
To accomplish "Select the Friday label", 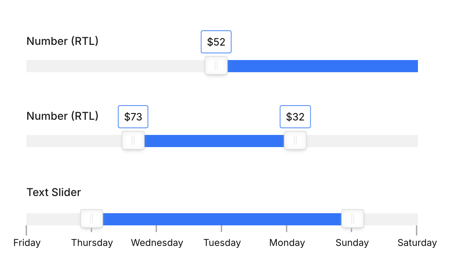I will coord(27,243).
